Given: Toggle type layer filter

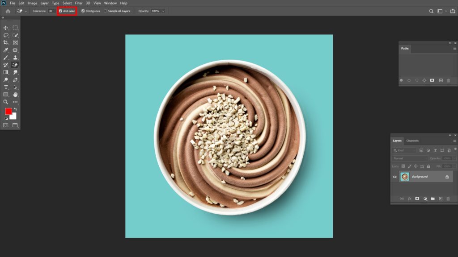Looking at the screenshot, I should [x=435, y=150].
